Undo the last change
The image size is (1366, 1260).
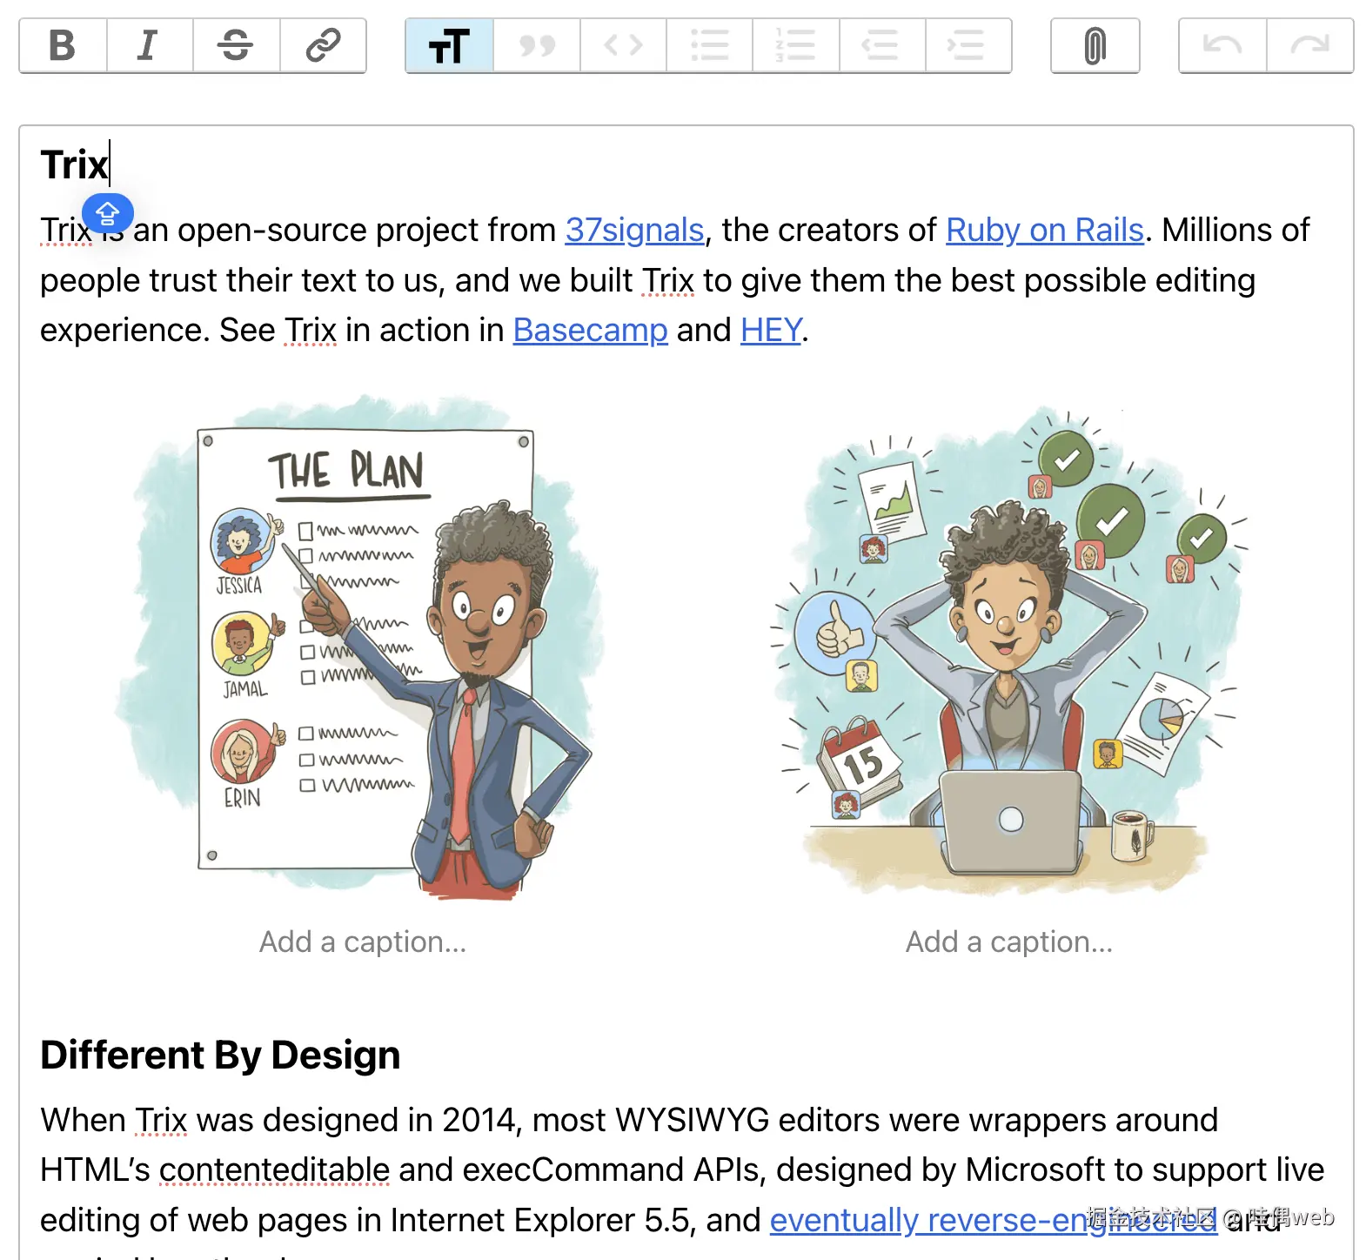point(1222,45)
